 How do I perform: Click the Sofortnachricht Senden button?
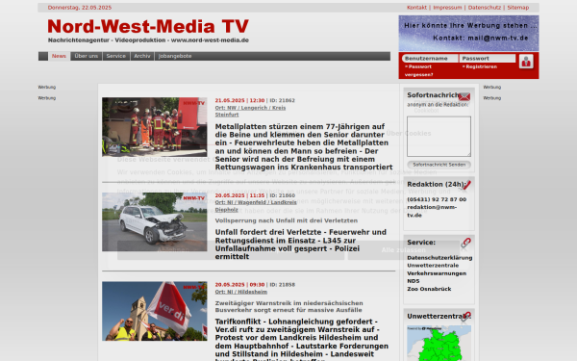(x=439, y=165)
